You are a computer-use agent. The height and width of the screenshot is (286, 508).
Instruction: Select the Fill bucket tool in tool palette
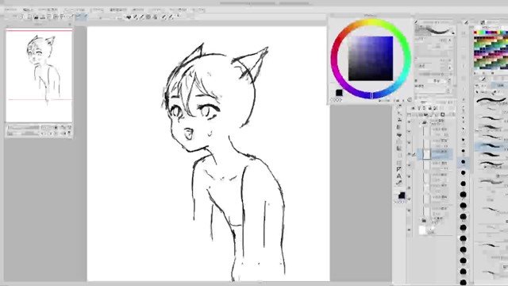(398, 134)
